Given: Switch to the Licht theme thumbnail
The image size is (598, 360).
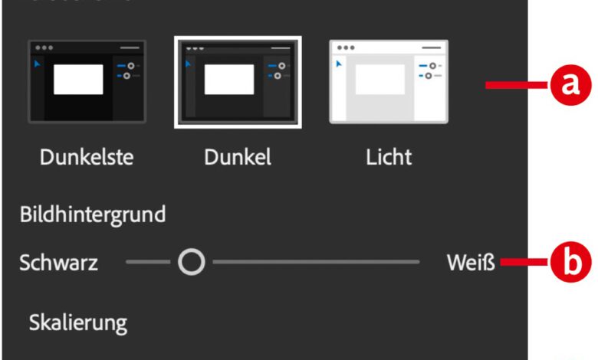Looking at the screenshot, I should (x=389, y=82).
